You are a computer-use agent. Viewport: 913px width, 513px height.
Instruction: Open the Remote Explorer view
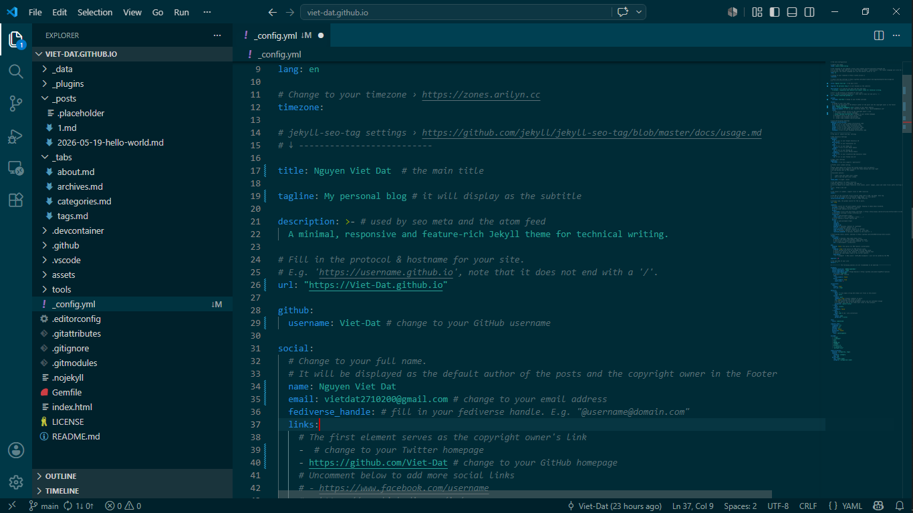16,168
